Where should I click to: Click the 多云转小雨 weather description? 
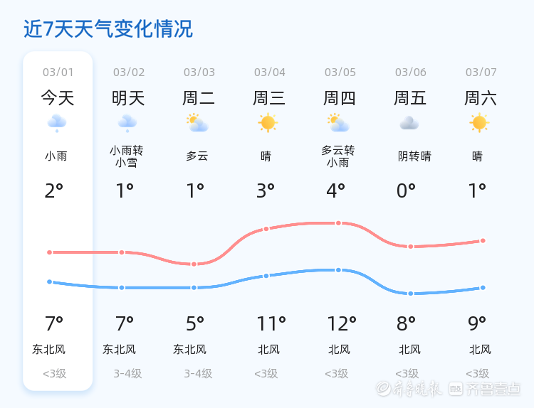click(x=338, y=156)
